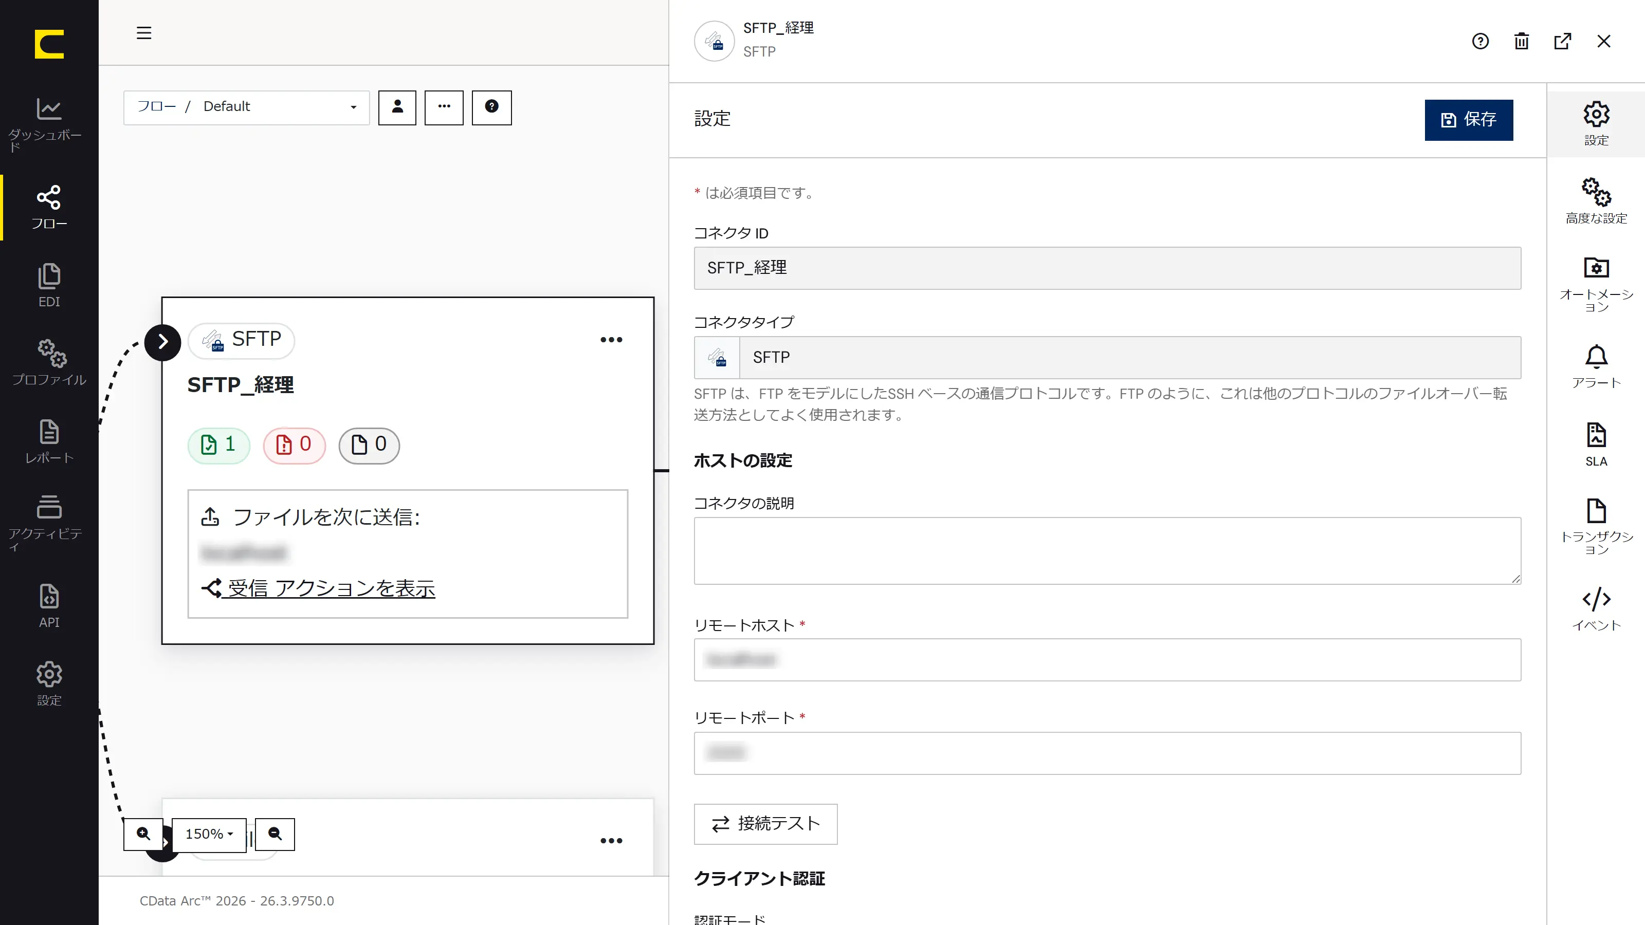Show failed transactions red count badge

pyautogui.click(x=295, y=445)
